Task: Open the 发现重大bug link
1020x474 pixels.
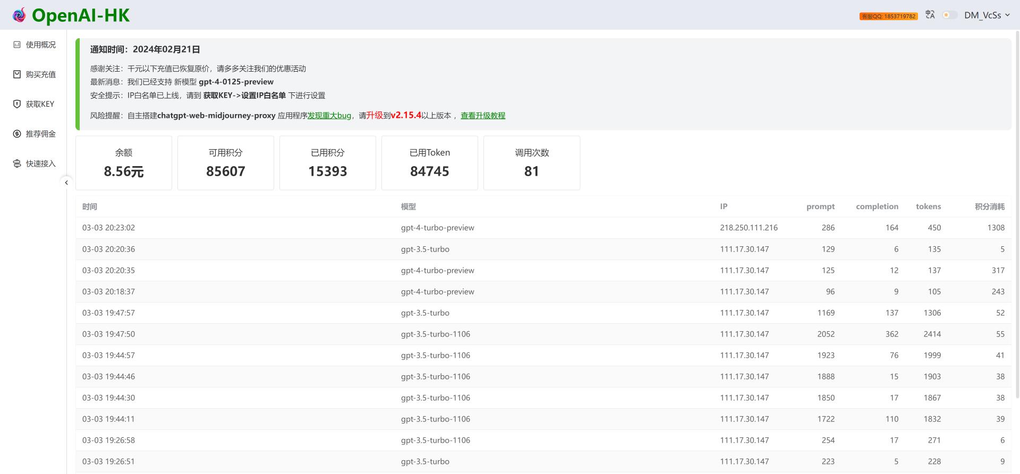Action: 329,115
